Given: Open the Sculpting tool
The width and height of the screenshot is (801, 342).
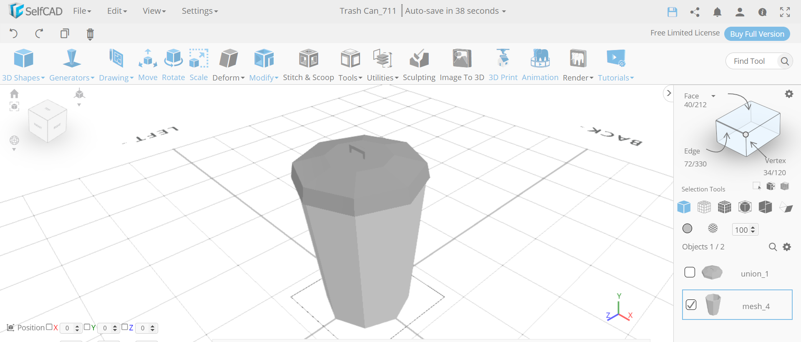Looking at the screenshot, I should pyautogui.click(x=419, y=65).
